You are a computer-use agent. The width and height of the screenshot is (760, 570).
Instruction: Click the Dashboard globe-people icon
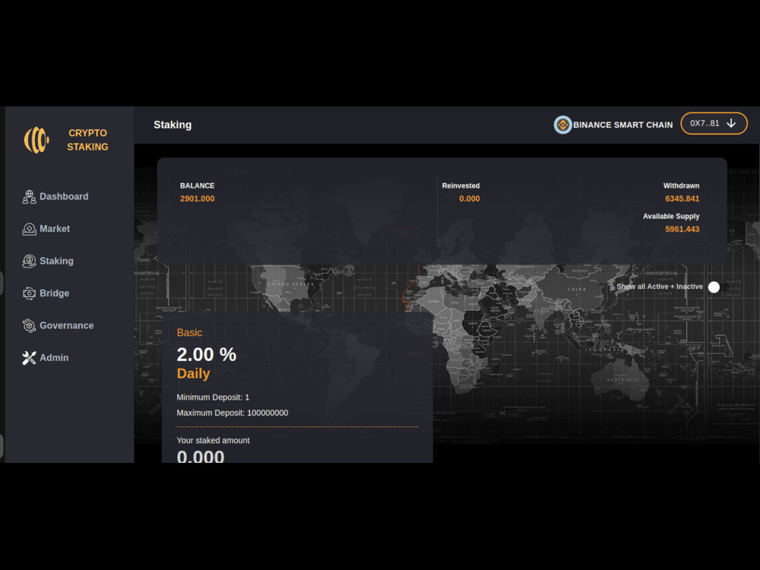[29, 197]
